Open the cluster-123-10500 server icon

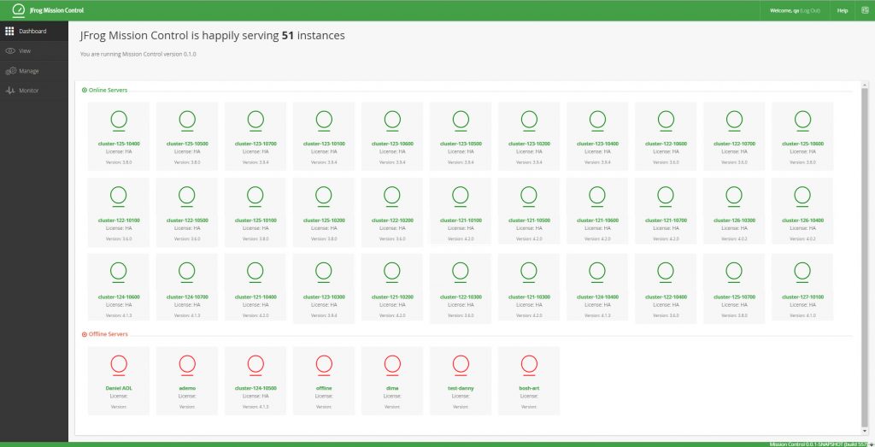pos(461,121)
